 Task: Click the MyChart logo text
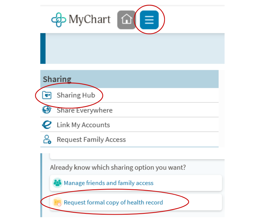click(x=90, y=20)
